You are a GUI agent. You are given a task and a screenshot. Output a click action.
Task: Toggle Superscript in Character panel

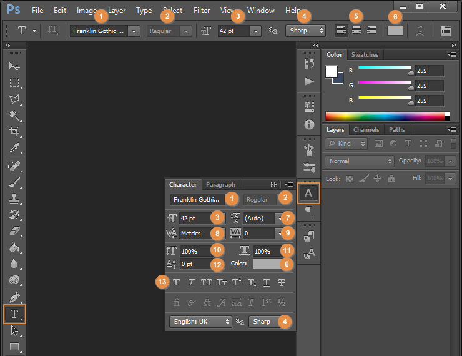[237, 282]
